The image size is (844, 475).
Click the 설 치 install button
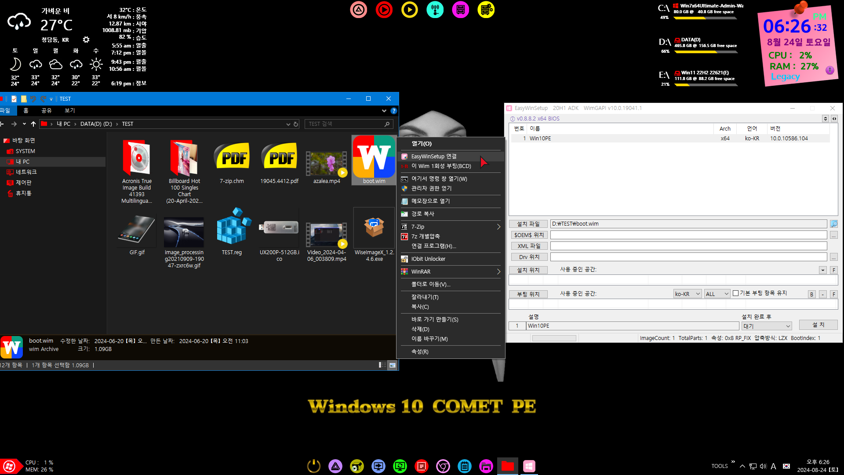coord(819,325)
